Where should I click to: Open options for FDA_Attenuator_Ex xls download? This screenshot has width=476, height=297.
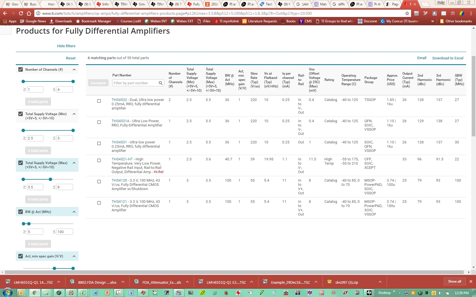click(x=187, y=282)
